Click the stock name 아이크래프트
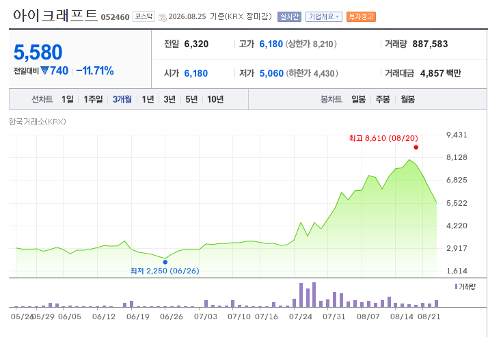488x337 pixels. (55, 16)
